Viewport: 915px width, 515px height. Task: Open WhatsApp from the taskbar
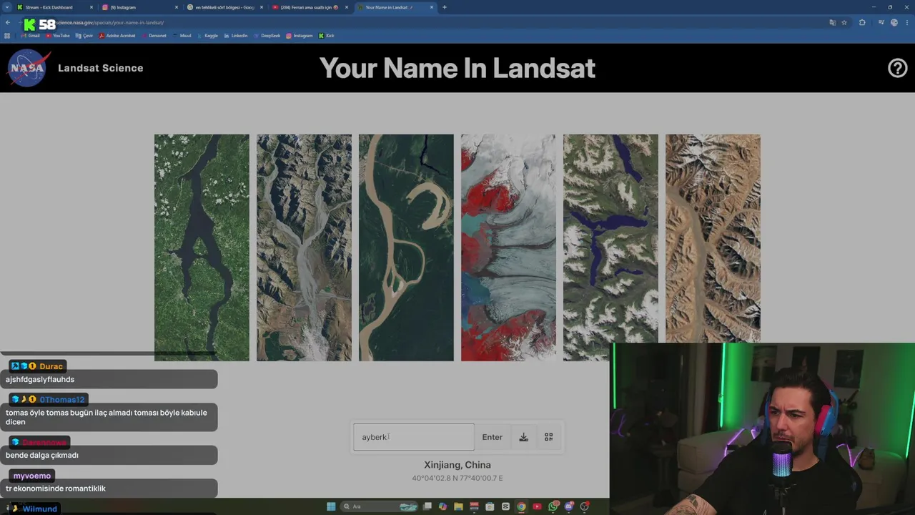[553, 506]
